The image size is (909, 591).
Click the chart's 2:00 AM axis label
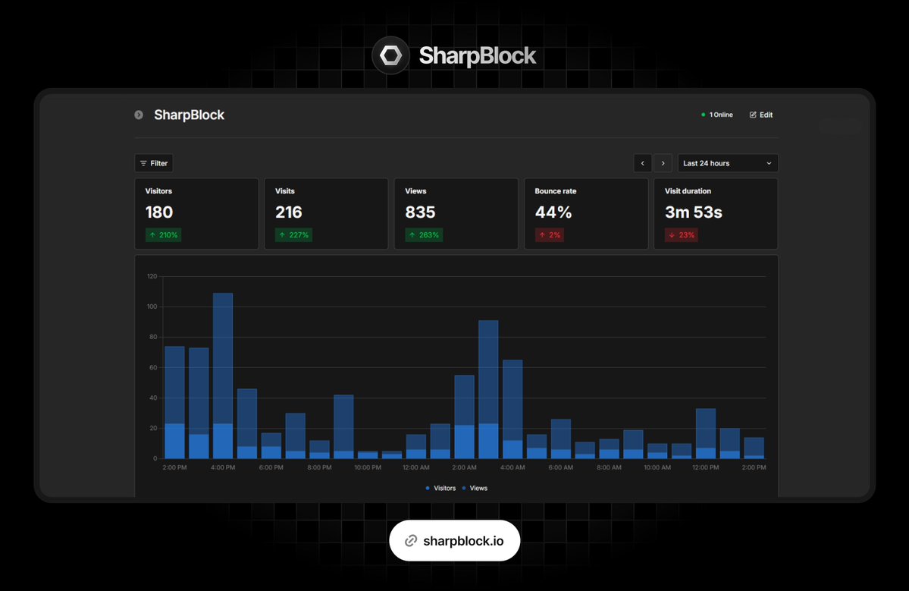[x=464, y=467]
